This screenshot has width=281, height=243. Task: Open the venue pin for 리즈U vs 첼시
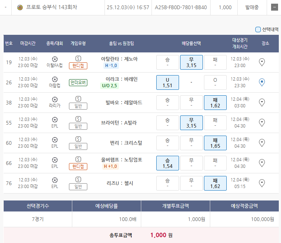pyautogui.click(x=262, y=183)
